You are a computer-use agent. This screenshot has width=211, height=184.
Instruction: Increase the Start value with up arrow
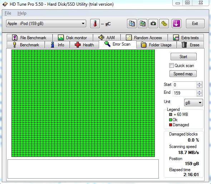click(x=199, y=83)
